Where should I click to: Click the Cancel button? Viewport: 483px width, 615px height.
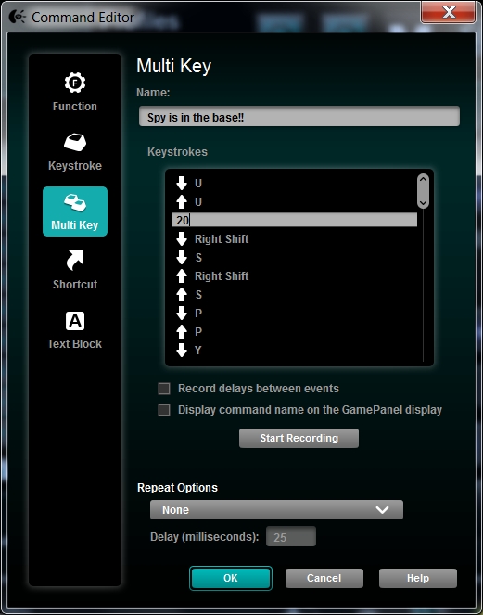[x=324, y=578]
